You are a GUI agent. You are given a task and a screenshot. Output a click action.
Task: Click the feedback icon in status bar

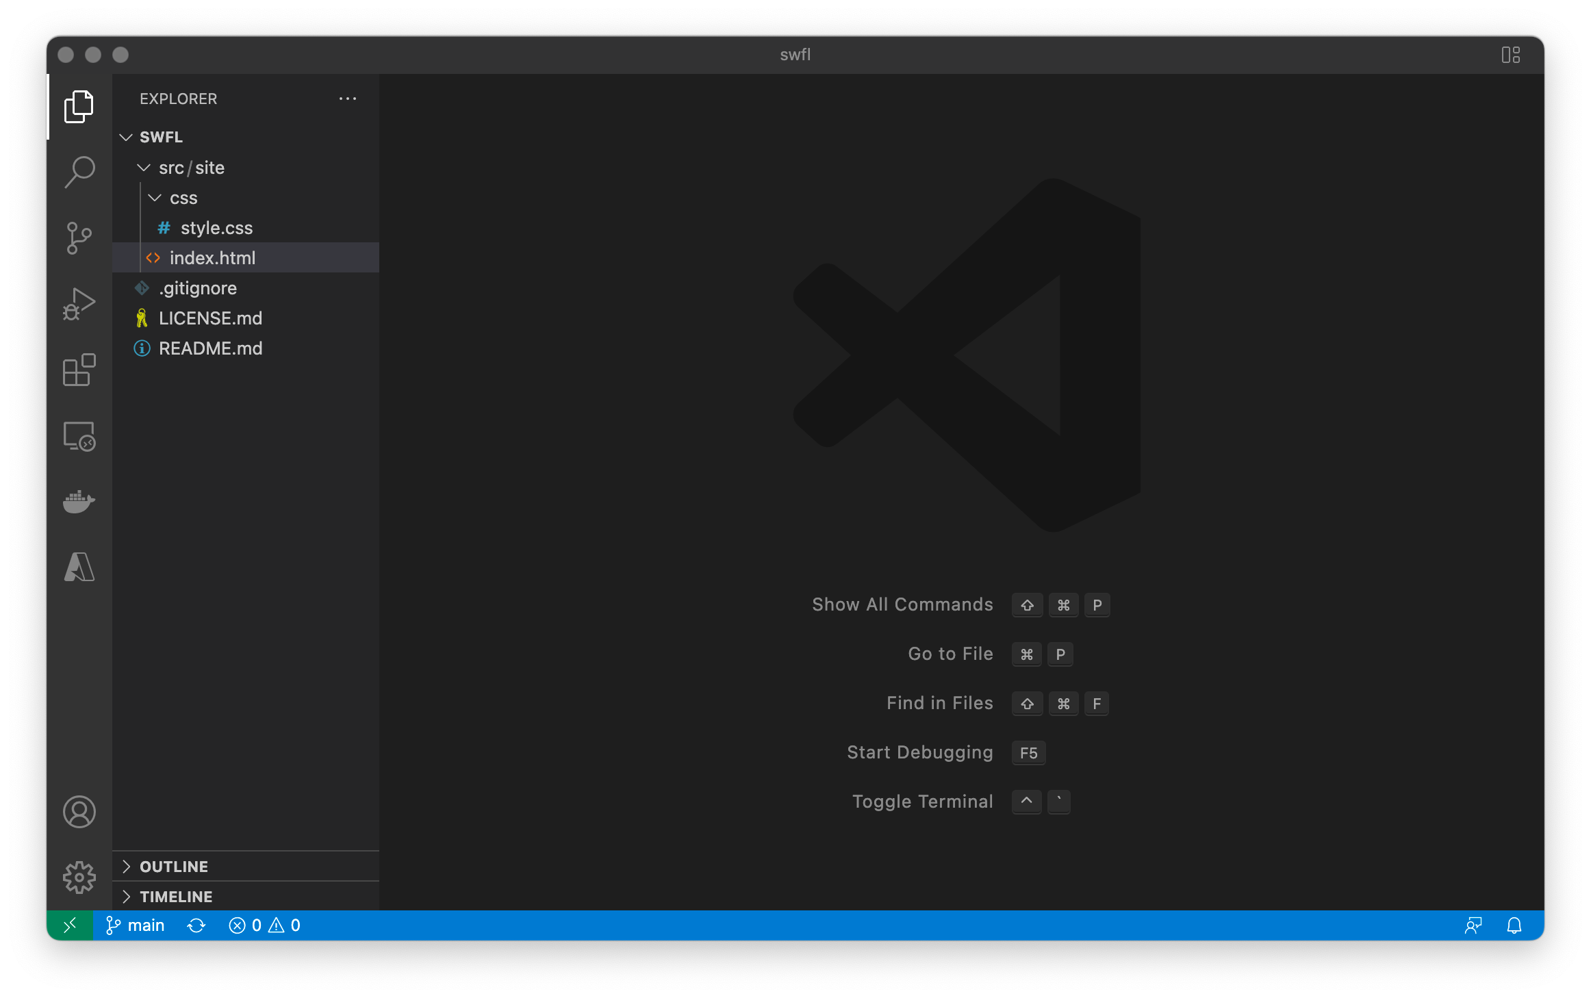(1473, 925)
